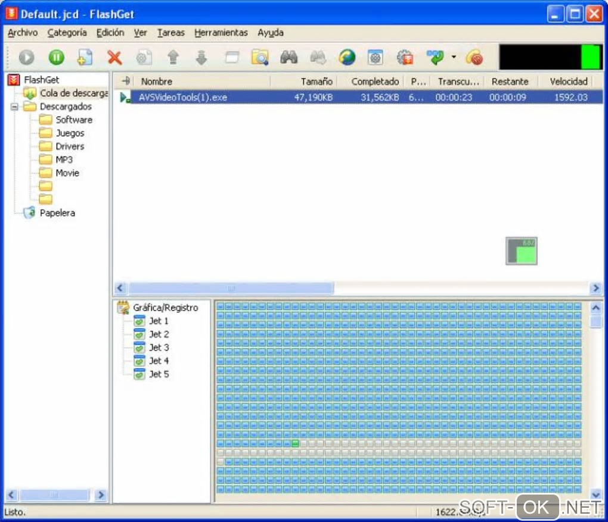Click the 1592.03 speed value
Screen dimensions: 608x522
[x=571, y=97]
